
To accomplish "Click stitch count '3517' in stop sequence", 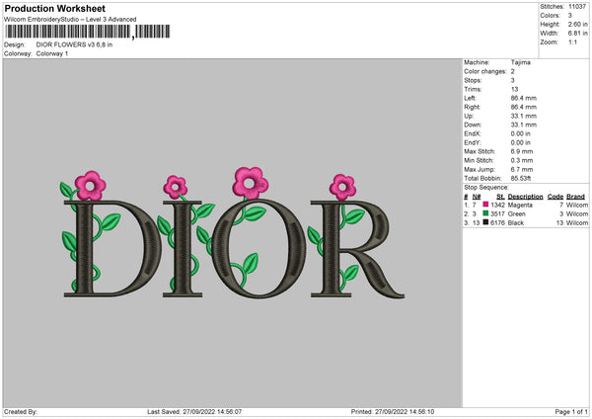I will 497,214.
